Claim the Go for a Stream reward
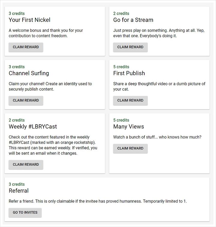216x227 pixels. point(130,47)
